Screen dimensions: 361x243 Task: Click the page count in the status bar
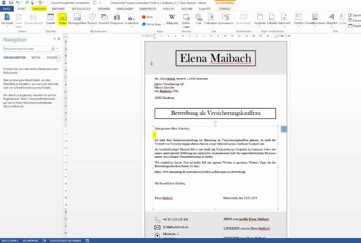click(10, 241)
